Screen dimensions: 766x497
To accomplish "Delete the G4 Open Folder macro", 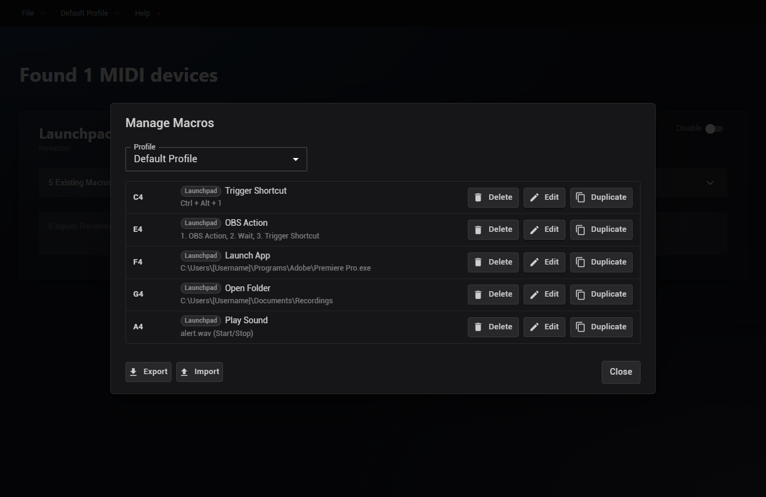I will pyautogui.click(x=493, y=294).
